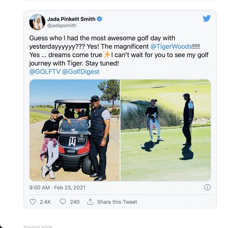Image resolution: width=243 pixels, height=228 pixels.
Task: Click Share this Tweet
Action: pyautogui.click(x=117, y=202)
